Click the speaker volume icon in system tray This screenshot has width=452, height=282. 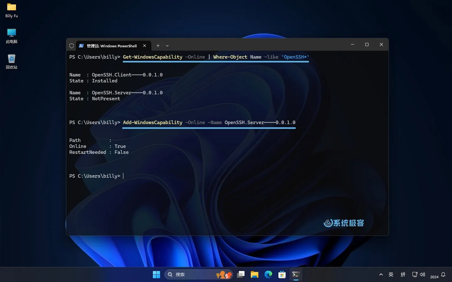423,274
